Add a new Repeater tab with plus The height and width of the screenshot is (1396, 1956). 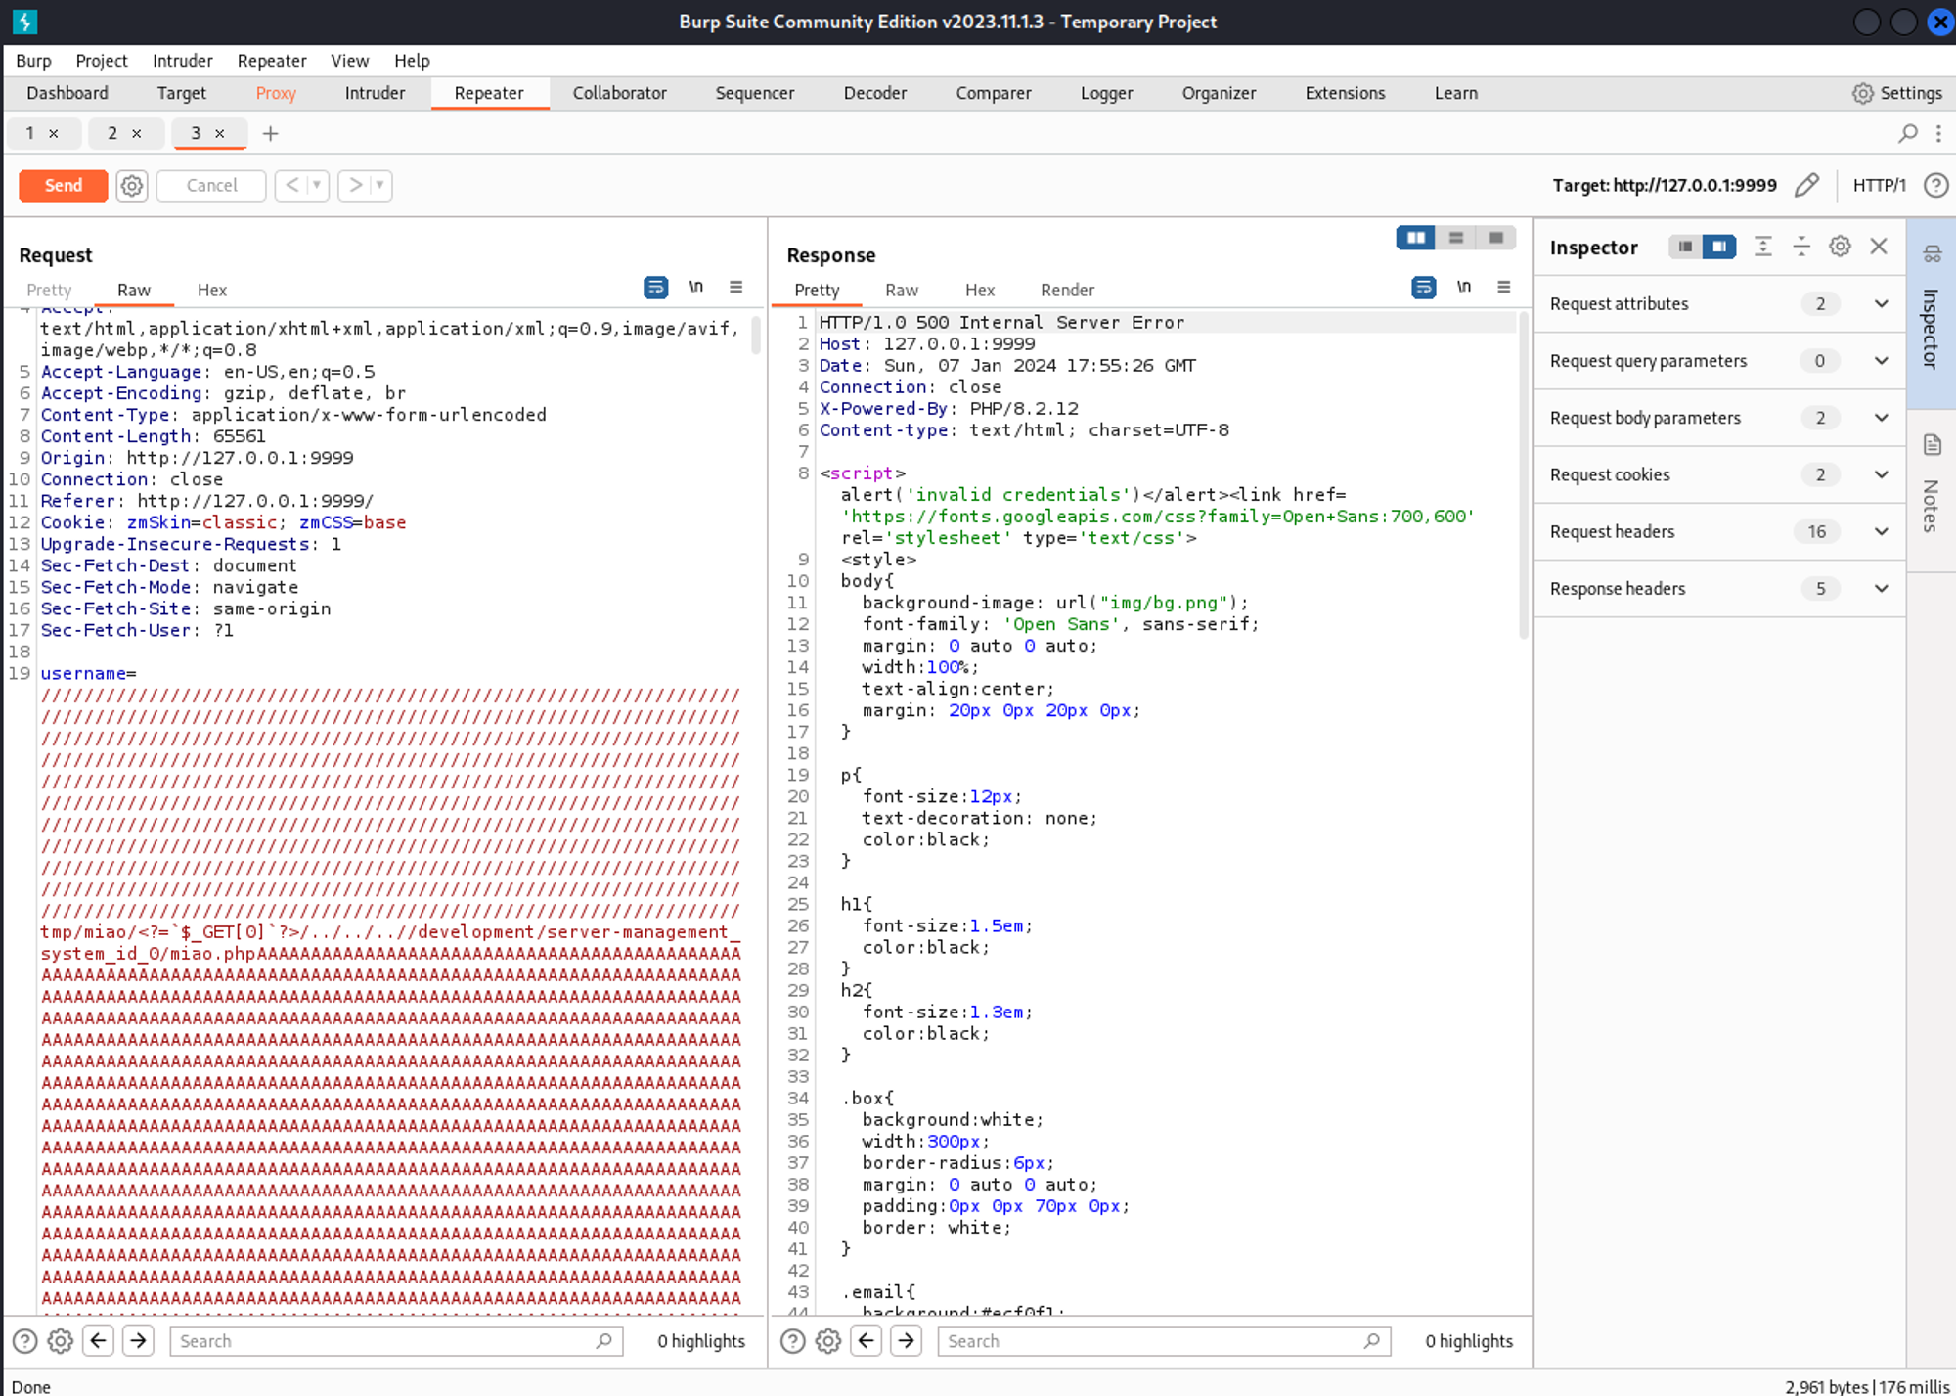click(271, 134)
